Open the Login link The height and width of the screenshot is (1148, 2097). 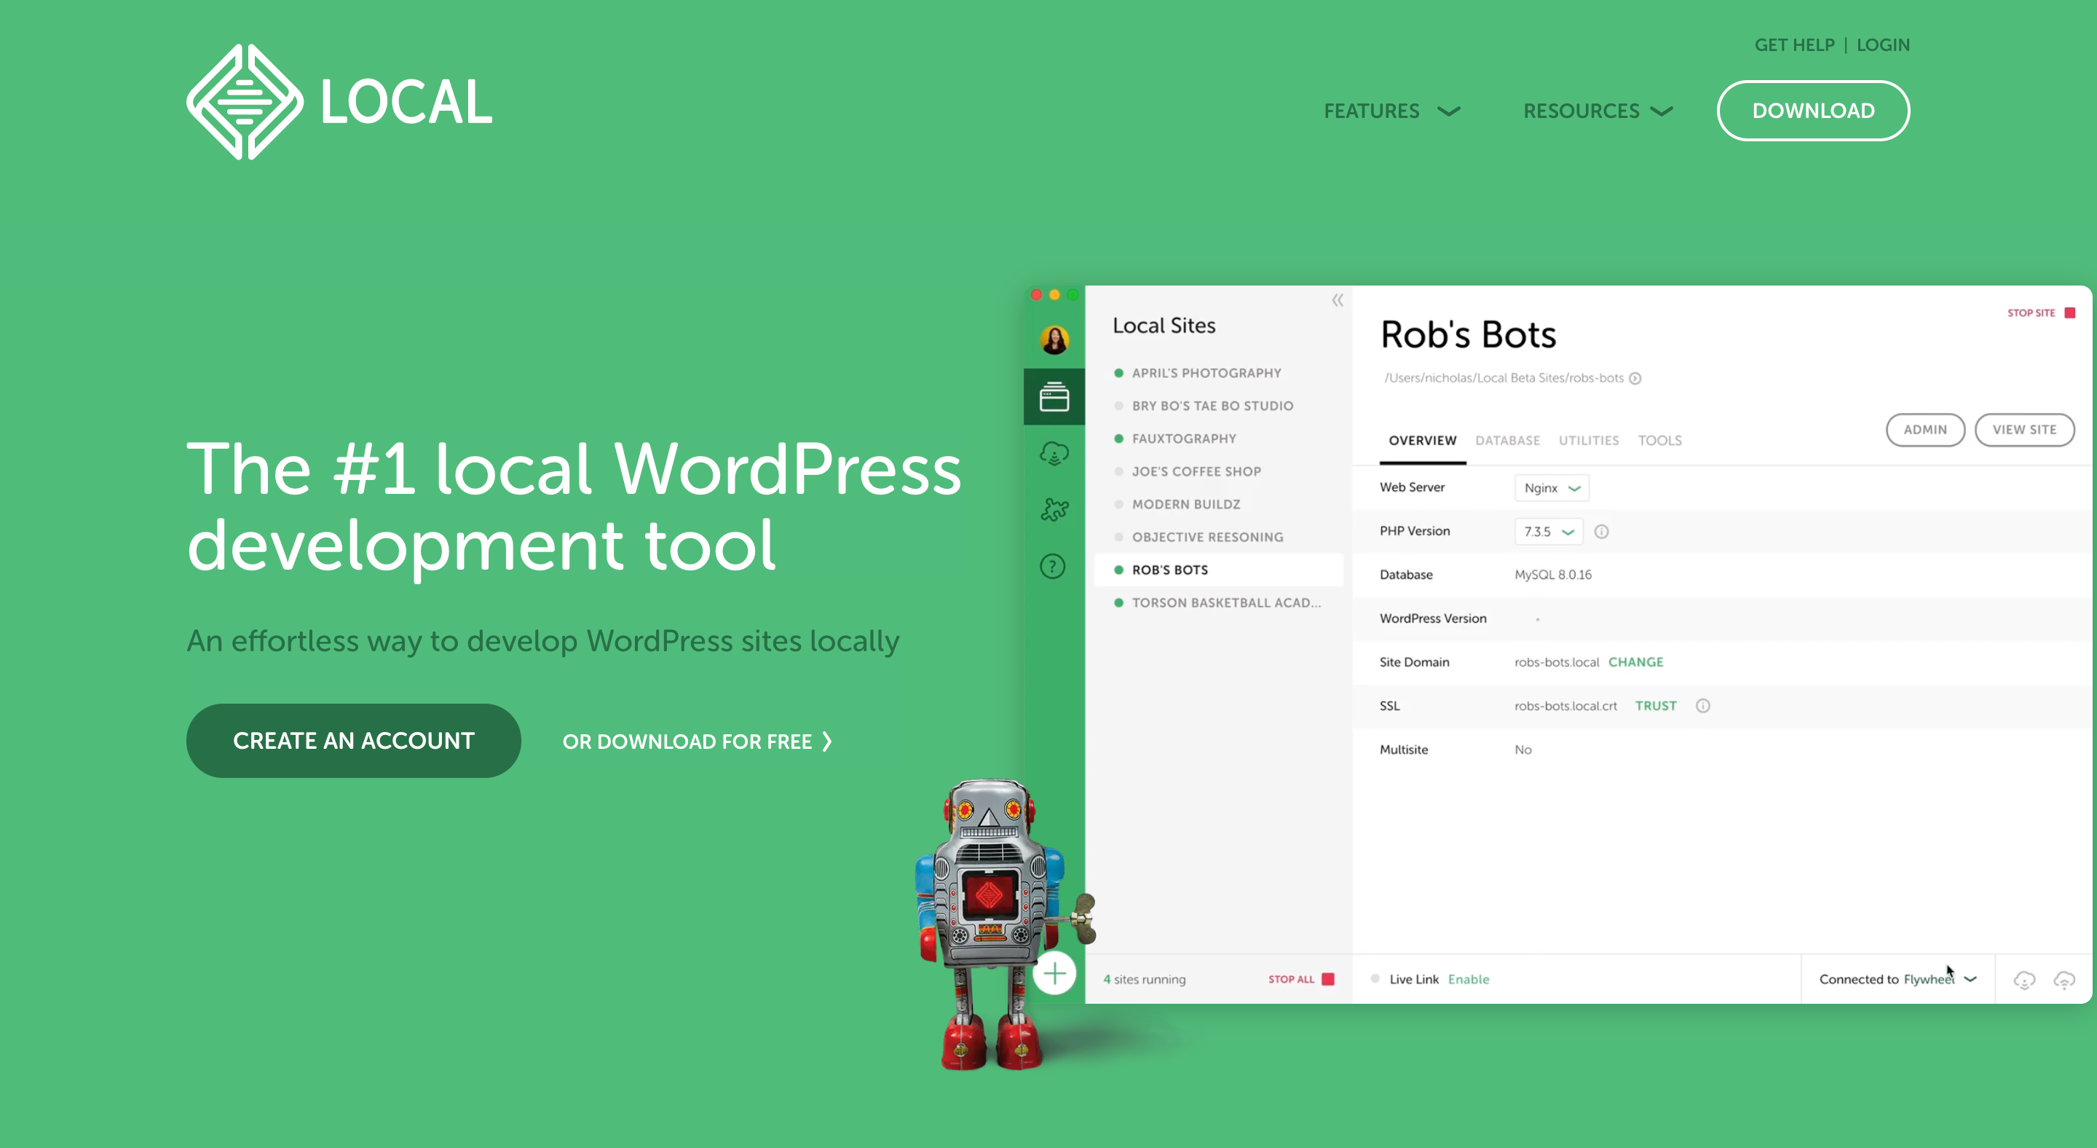point(1883,44)
